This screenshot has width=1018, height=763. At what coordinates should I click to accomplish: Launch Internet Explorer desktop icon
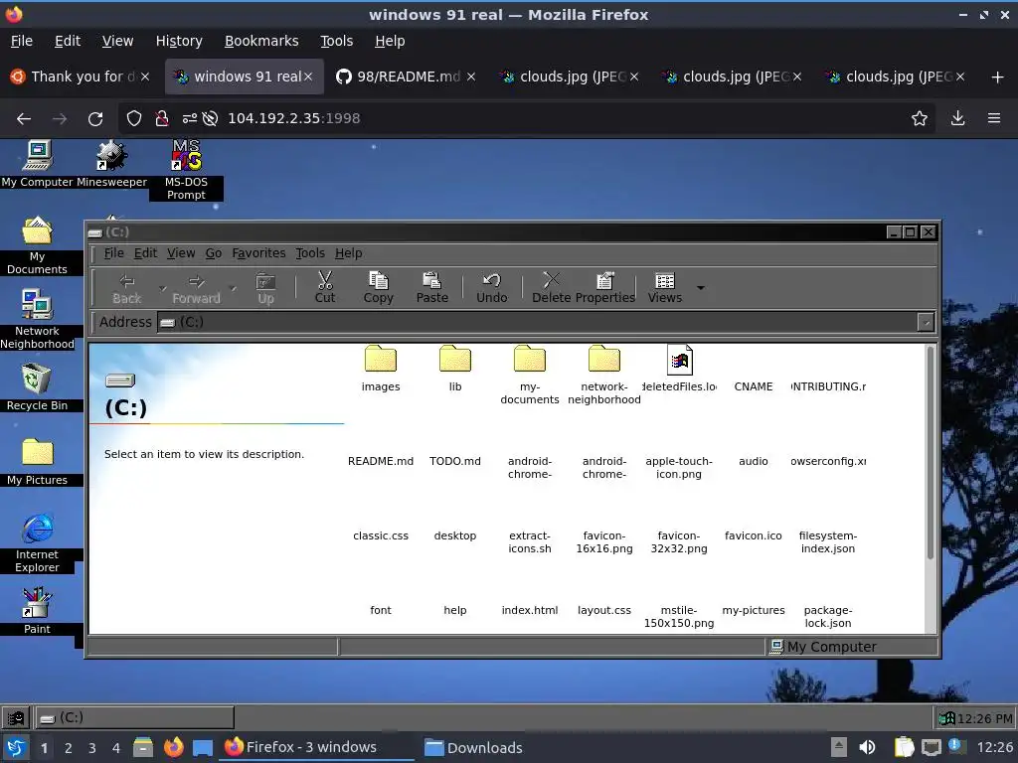coord(37,543)
